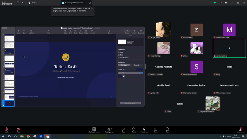Click Keynote's Add Slide toolbar icon
Image resolution: width=247 pixels, height=139 pixels.
coord(31,31)
